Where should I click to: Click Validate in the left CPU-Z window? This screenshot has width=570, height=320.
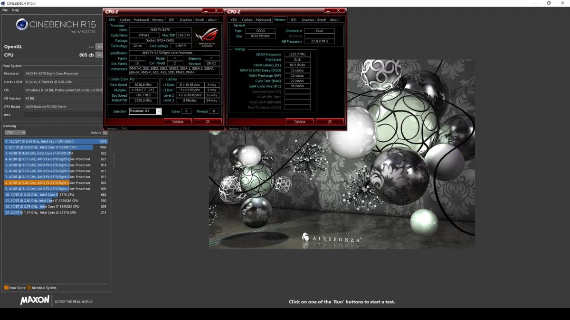pyautogui.click(x=178, y=121)
